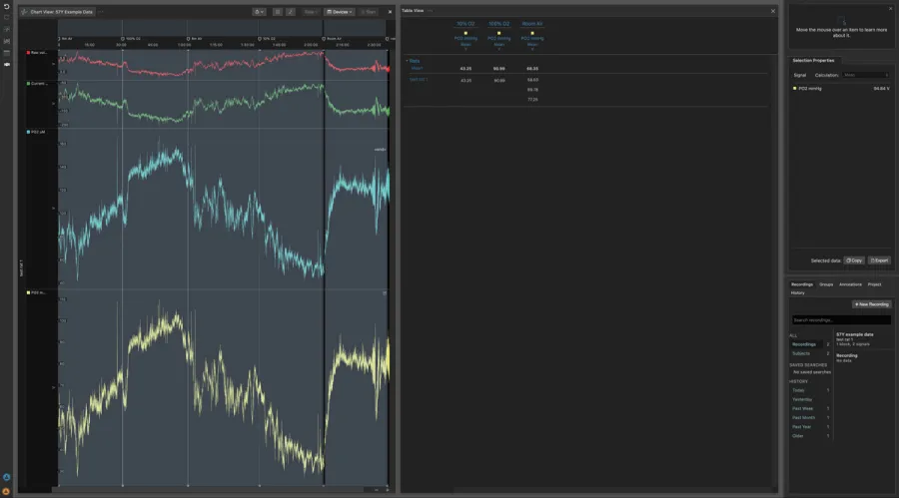Switch to the Recordings tab
Image resolution: width=899 pixels, height=498 pixels.
(801, 284)
